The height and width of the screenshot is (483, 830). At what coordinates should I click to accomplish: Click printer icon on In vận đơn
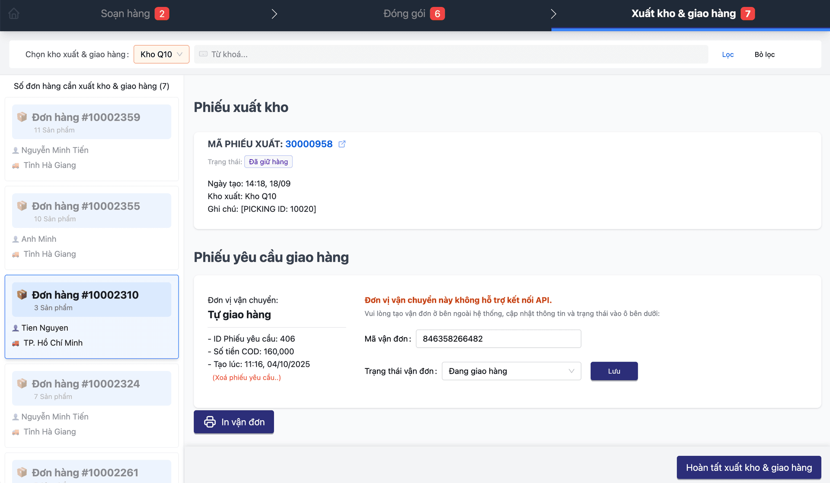pos(210,422)
